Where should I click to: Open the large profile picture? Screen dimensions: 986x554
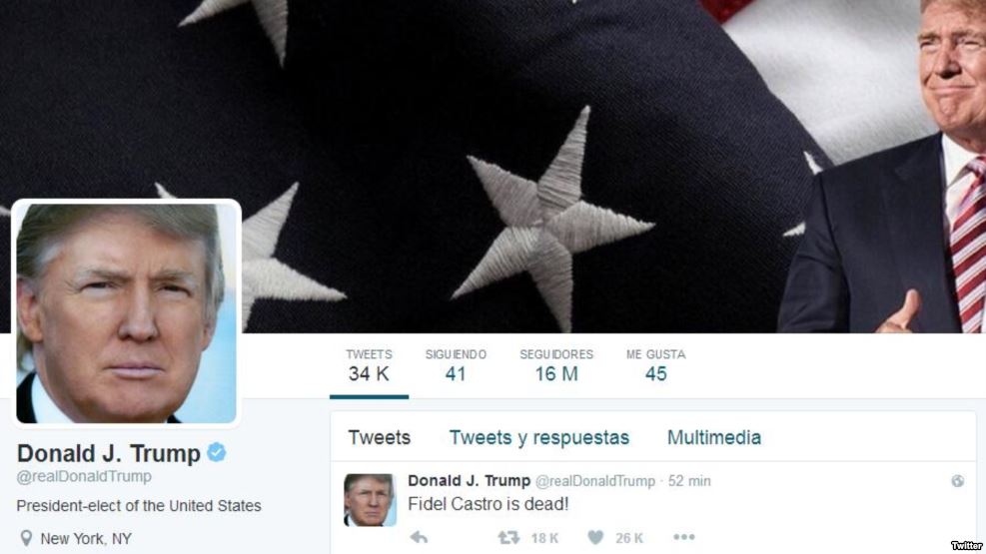tap(127, 313)
